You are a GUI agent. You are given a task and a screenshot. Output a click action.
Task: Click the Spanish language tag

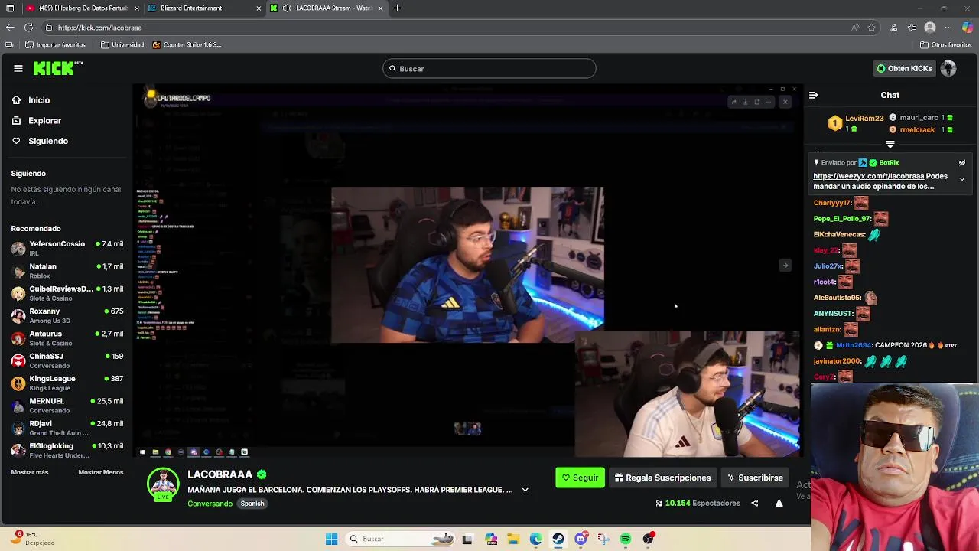pyautogui.click(x=252, y=504)
